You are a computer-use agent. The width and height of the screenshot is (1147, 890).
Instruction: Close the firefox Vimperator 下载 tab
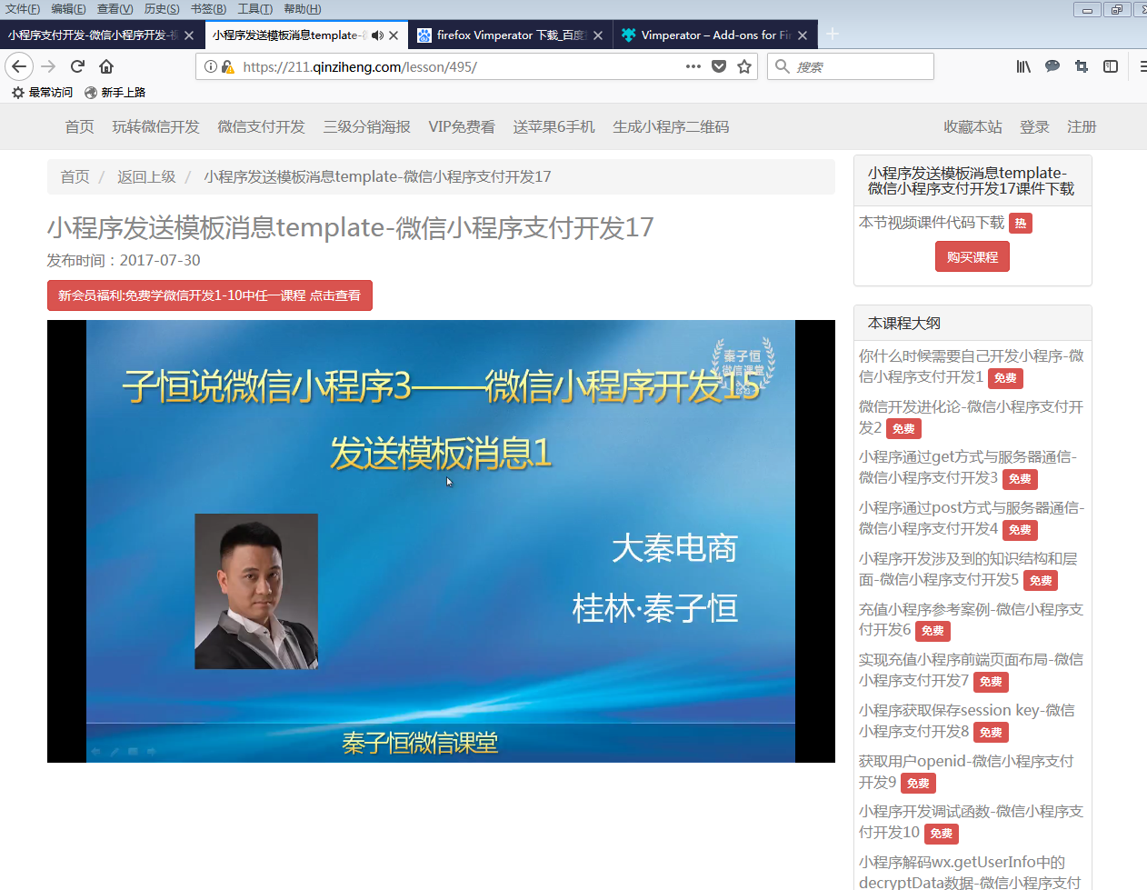(598, 35)
